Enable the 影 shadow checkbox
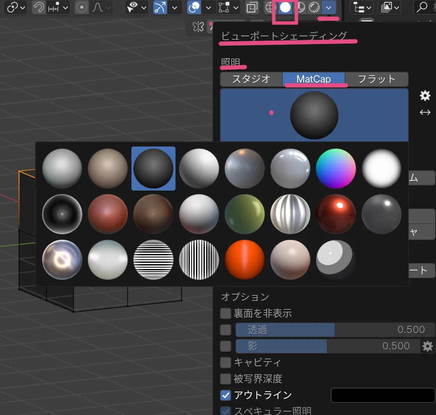The height and width of the screenshot is (415, 436). pos(225,346)
